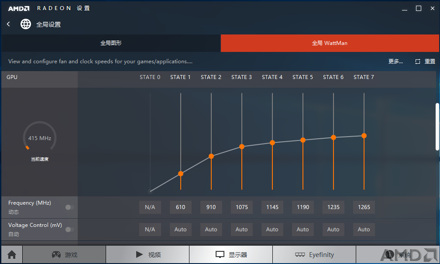Click the State 4 voltage Auto field
Viewport: 440px width, 264px height.
tap(272, 230)
